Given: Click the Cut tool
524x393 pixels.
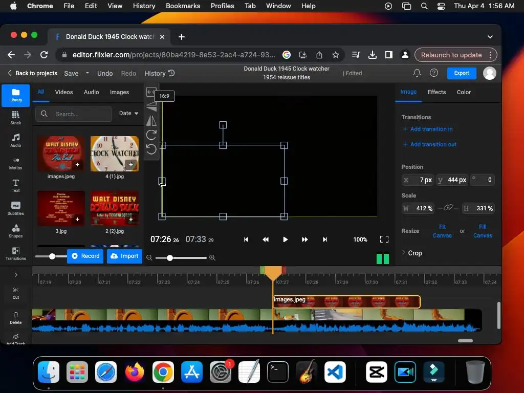Looking at the screenshot, I should point(16,293).
